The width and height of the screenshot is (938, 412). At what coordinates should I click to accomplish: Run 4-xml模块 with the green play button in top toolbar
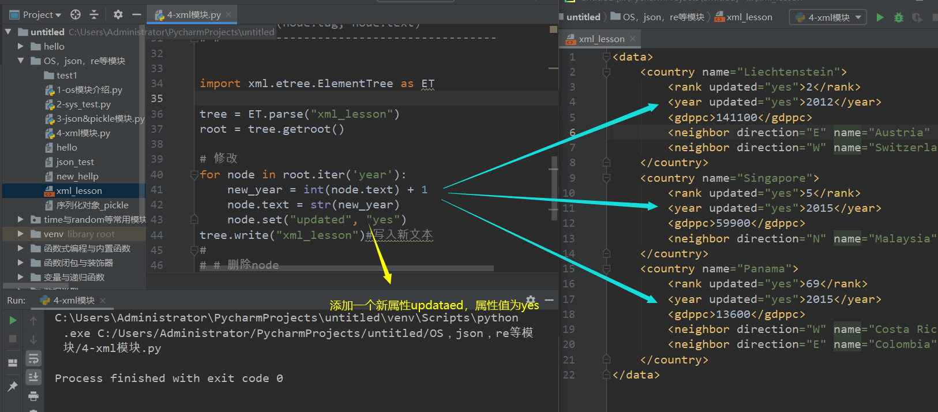pyautogui.click(x=880, y=17)
